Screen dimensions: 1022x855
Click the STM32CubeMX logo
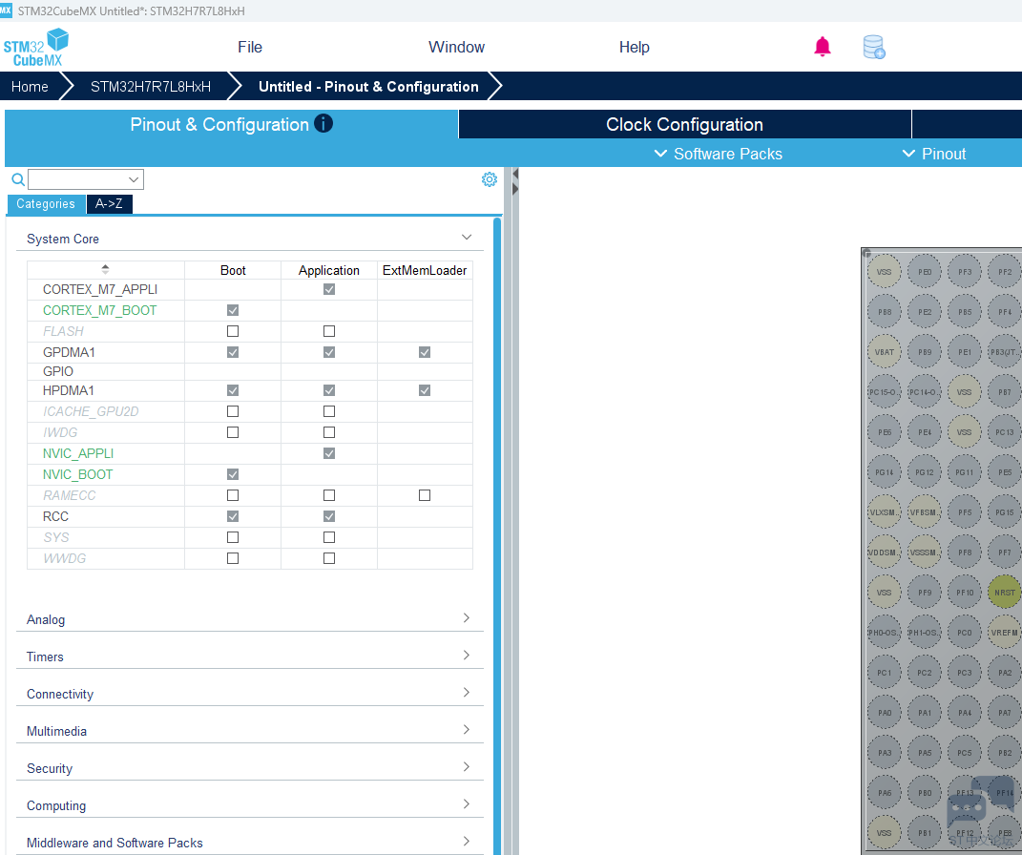click(x=36, y=47)
